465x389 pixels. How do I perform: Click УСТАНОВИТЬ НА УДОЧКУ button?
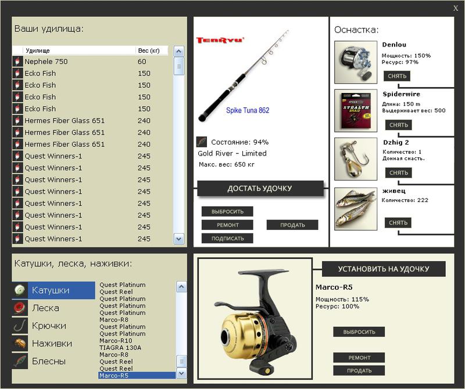coord(384,269)
